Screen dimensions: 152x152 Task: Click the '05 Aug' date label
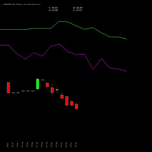pyautogui.click(x=27, y=145)
